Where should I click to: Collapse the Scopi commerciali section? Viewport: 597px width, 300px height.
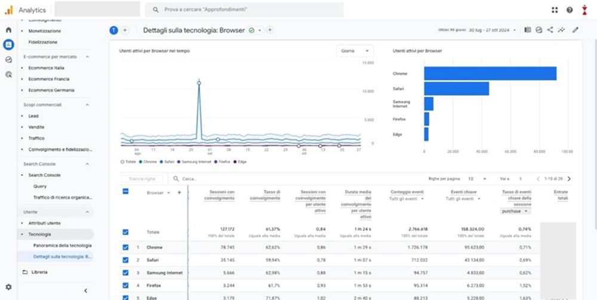click(x=88, y=105)
